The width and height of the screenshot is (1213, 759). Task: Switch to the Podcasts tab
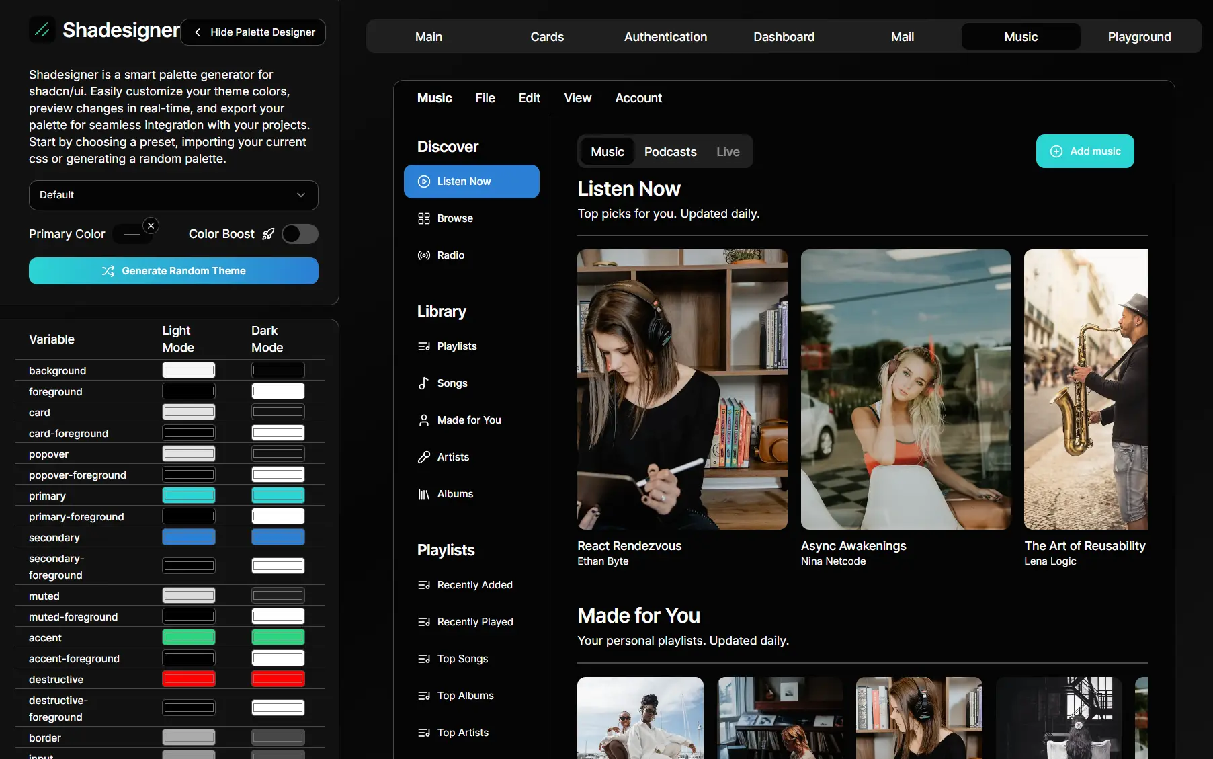tap(670, 152)
